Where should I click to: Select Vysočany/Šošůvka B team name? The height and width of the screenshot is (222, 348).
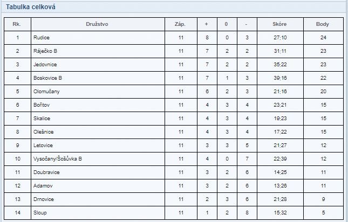[x=58, y=159]
